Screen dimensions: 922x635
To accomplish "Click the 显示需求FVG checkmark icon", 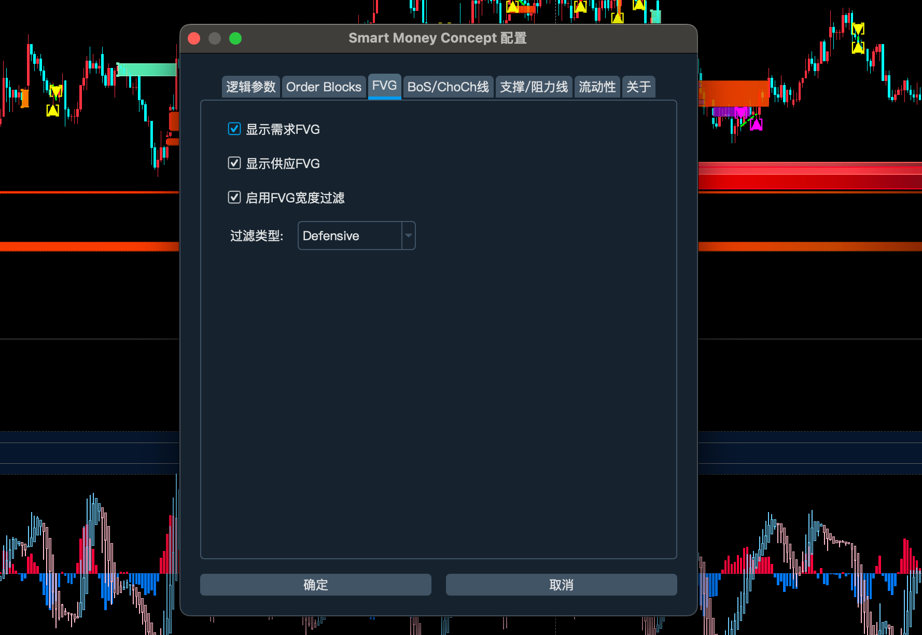I will (234, 129).
